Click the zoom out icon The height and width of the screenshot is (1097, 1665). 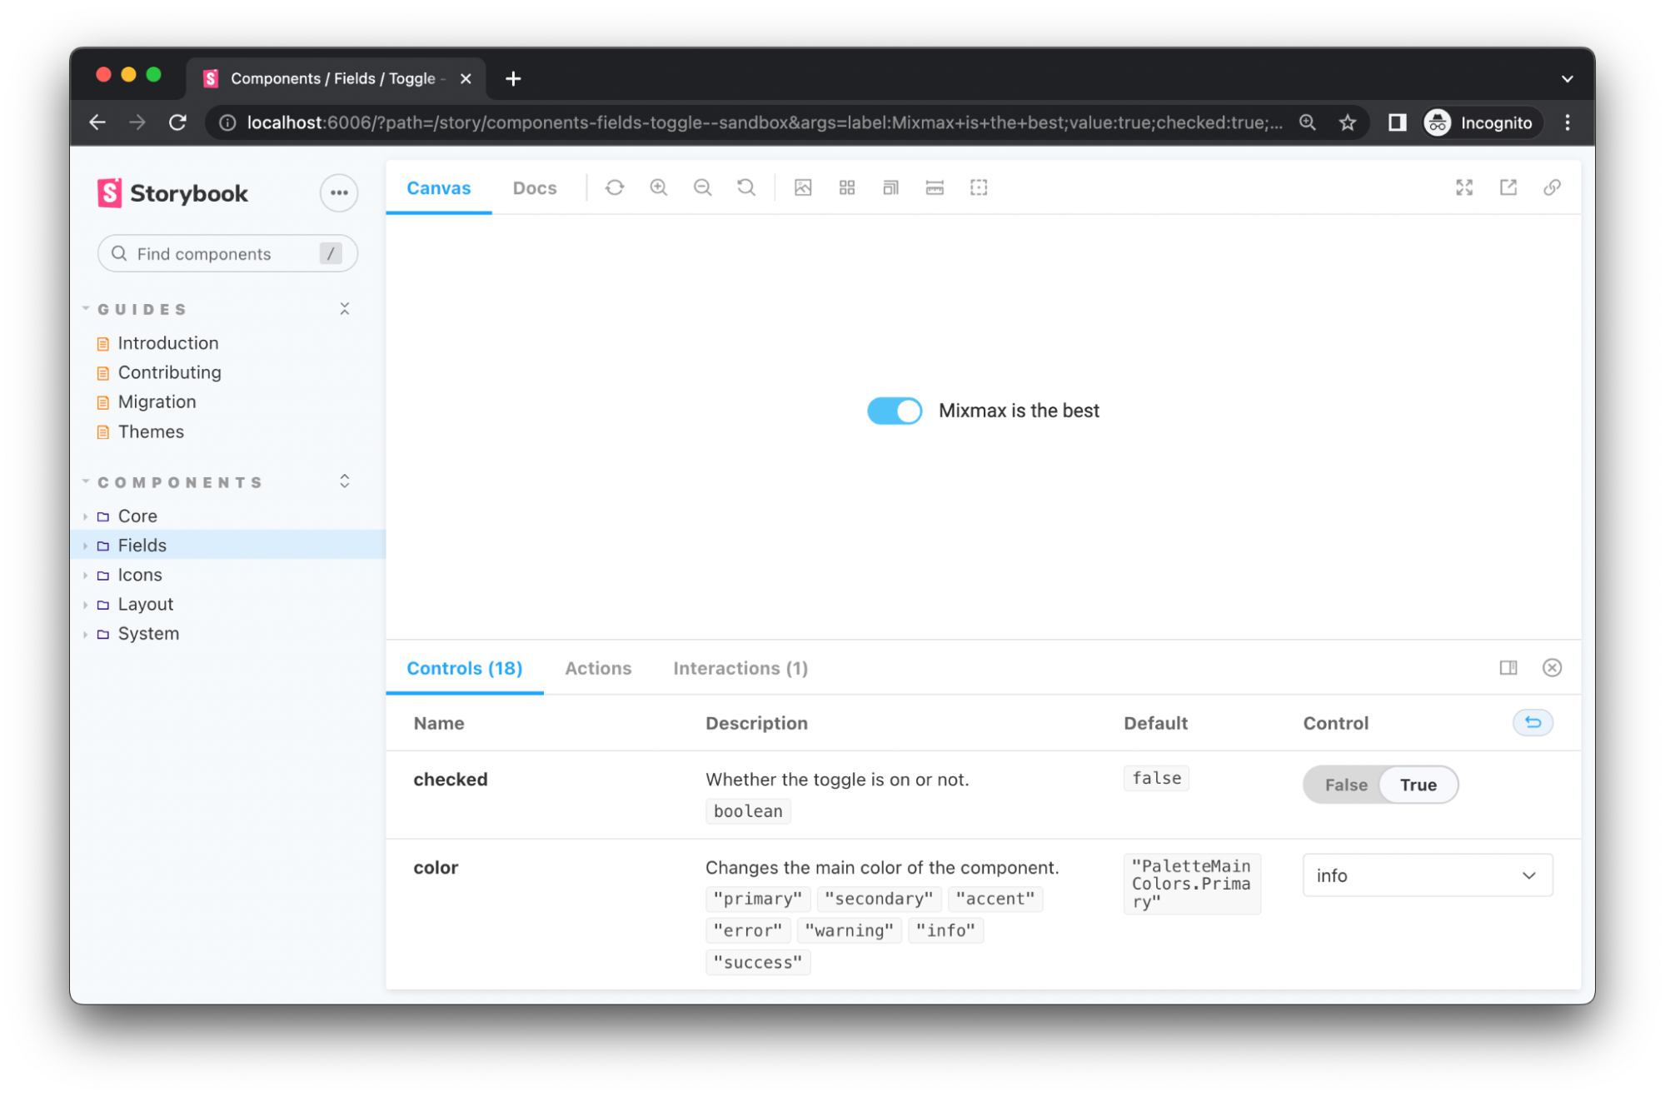click(701, 187)
